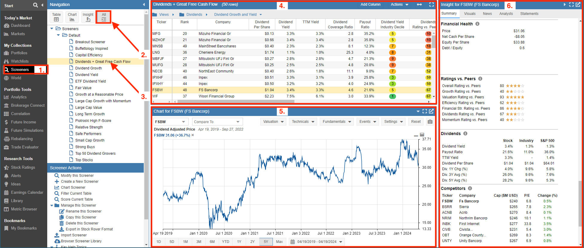This screenshot has width=584, height=248.
Task: Collapse the Start menu sidebar arrow
Action: click(42, 5)
